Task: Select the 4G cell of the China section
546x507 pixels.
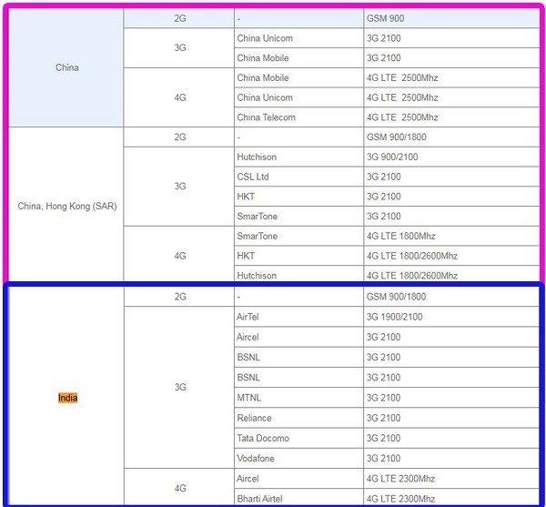Action: tap(179, 97)
